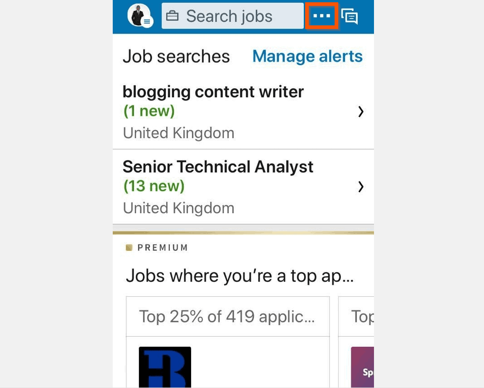Open LinkedIn Messaging
Image resolution: width=484 pixels, height=388 pixels.
tap(350, 16)
